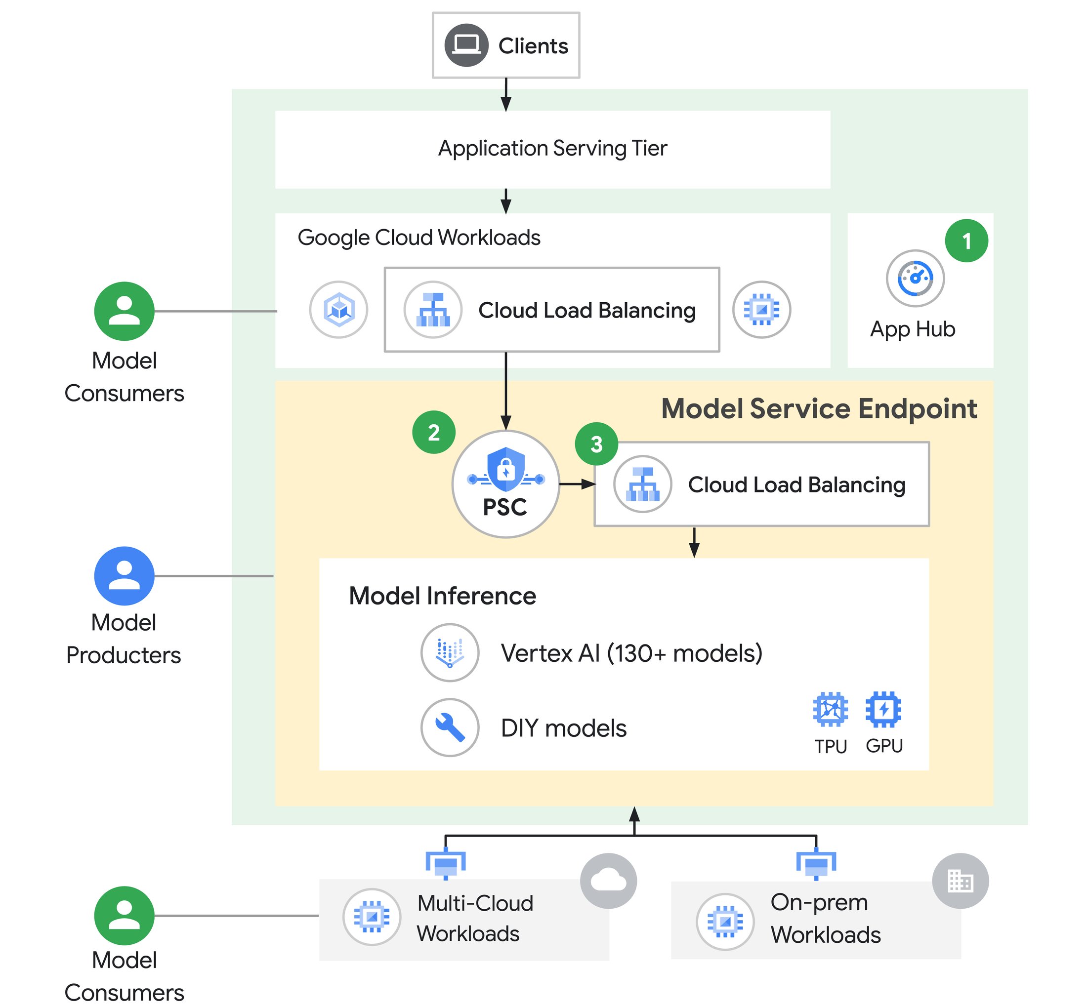This screenshot has width=1087, height=1007.
Task: Click the hexagon cube icon in Google Cloud Workloads
Action: pyautogui.click(x=338, y=310)
